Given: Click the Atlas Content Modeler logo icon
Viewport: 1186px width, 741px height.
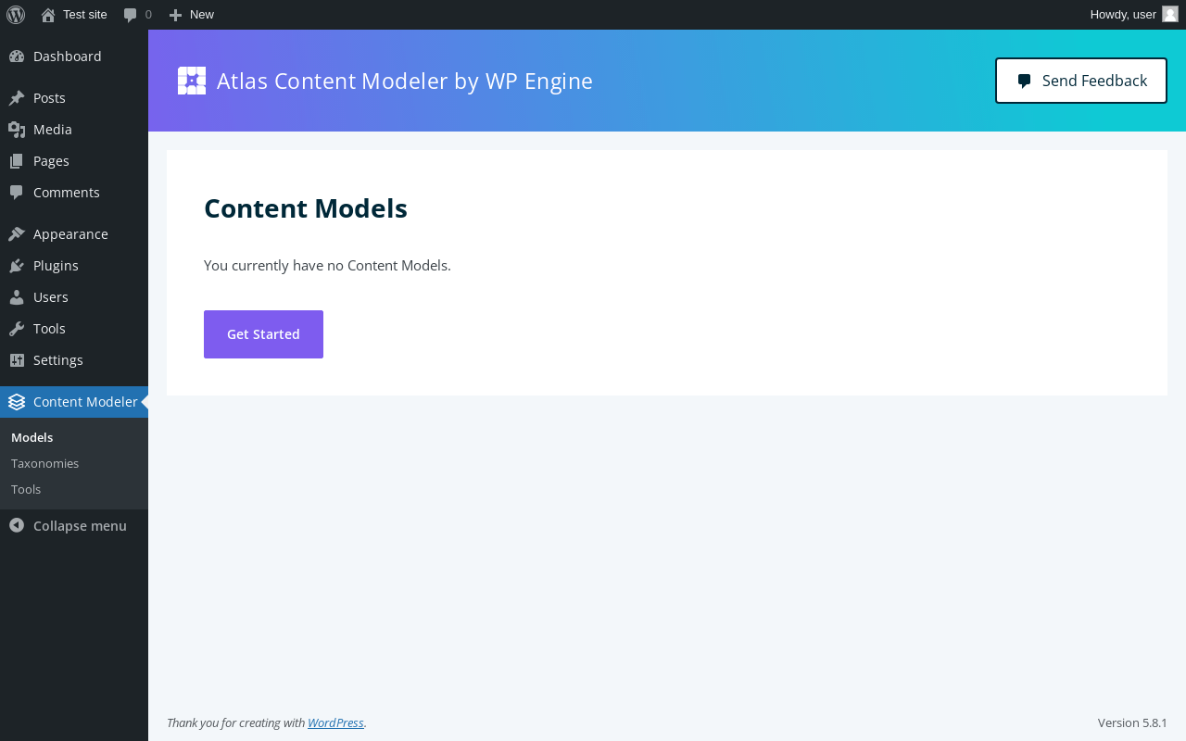Looking at the screenshot, I should (192, 81).
